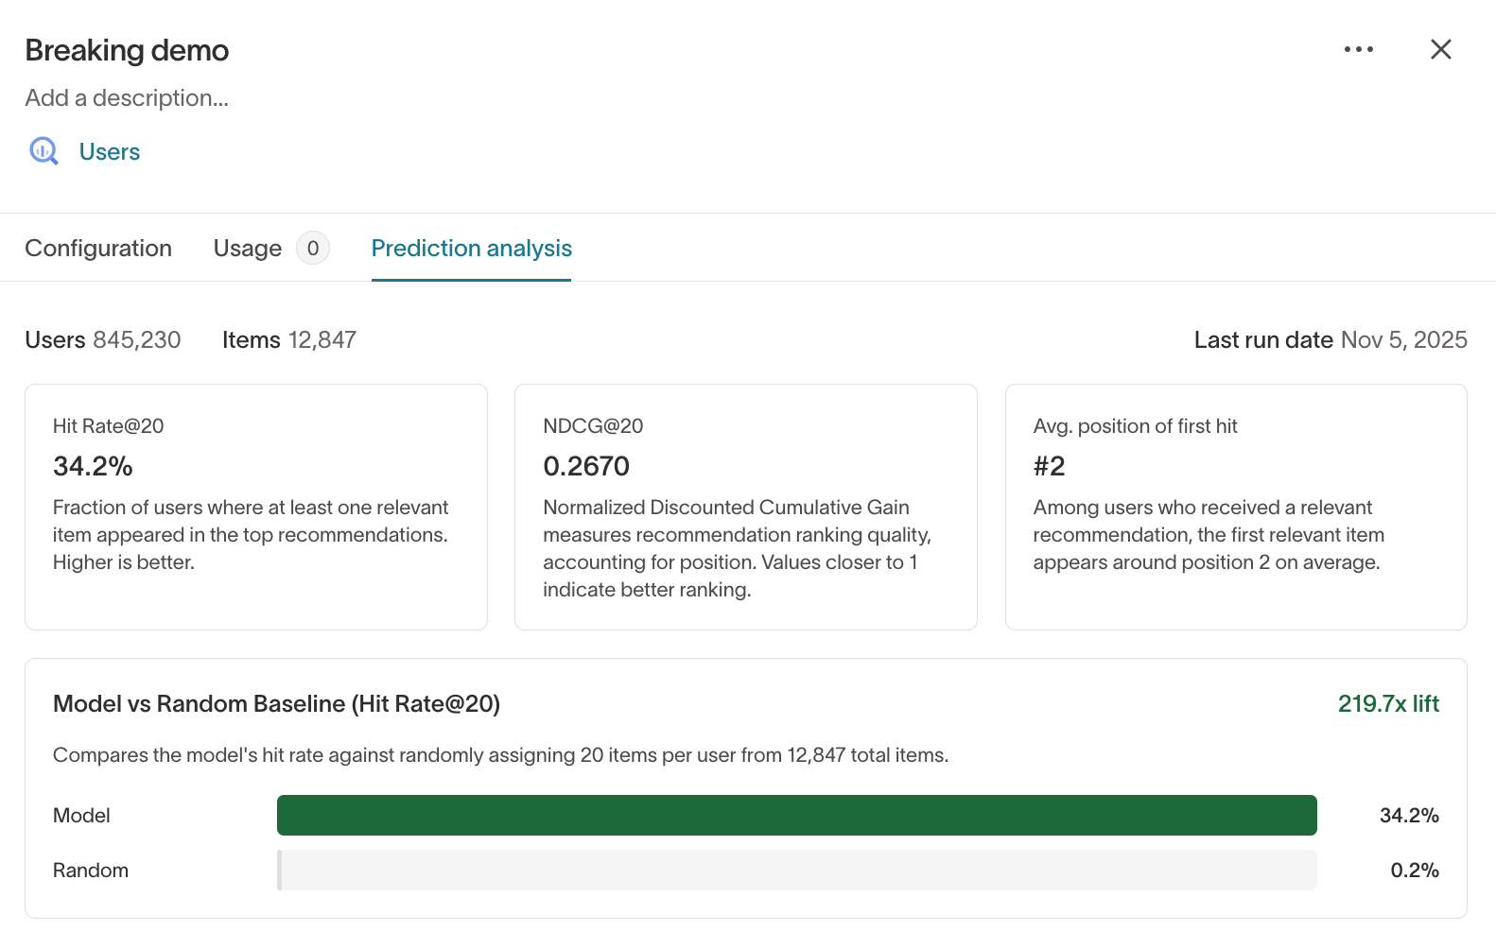Switch to the Configuration tab
Screen dimensions: 1496x932
click(98, 248)
